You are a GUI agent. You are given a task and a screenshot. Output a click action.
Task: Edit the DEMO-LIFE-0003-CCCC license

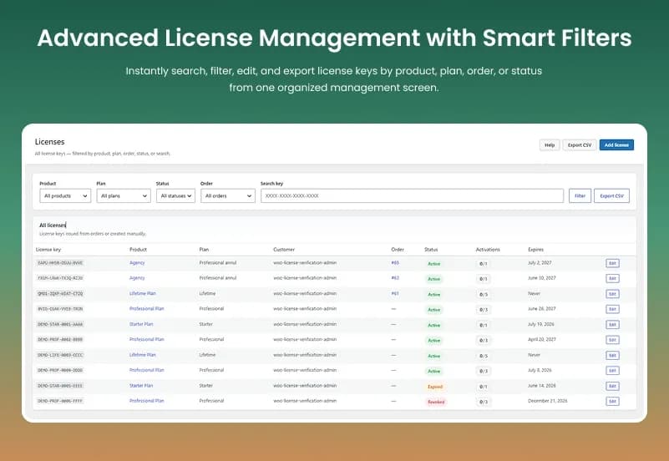(612, 355)
